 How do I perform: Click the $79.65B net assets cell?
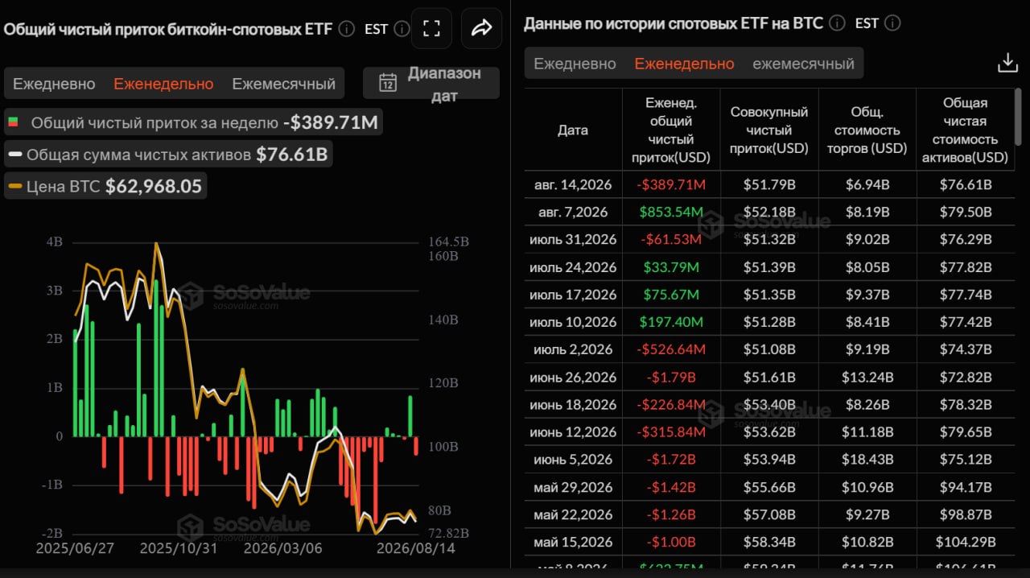point(966,432)
